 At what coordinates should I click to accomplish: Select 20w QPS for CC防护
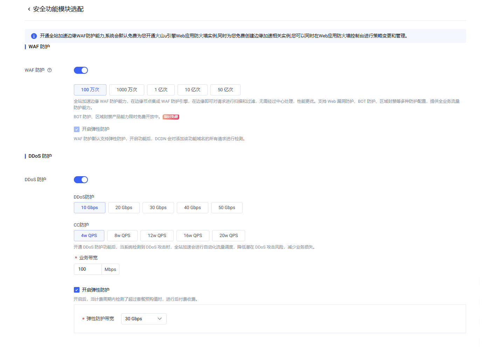(x=228, y=236)
